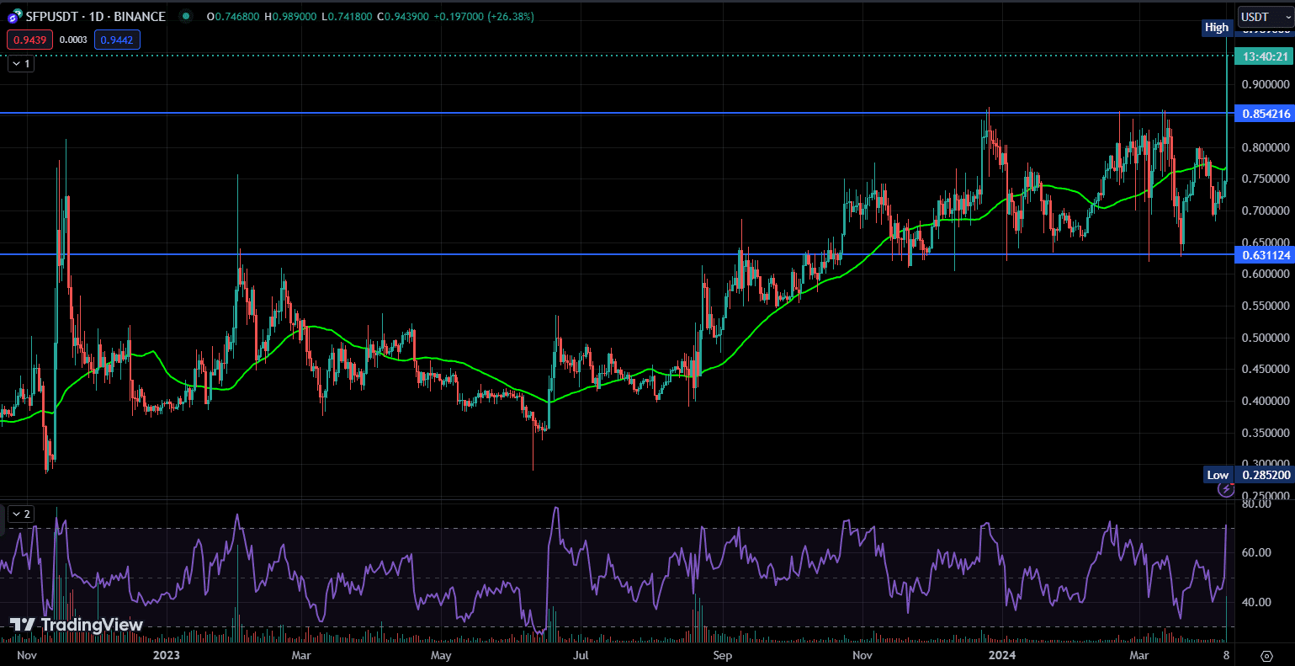This screenshot has height=666, width=1295.
Task: Click the red sell price button 0.9439
Action: coord(29,39)
